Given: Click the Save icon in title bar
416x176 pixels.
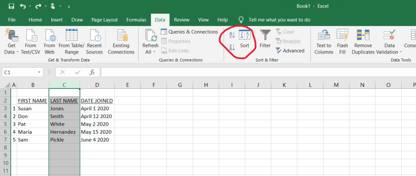Looking at the screenshot, I should pos(11,6).
